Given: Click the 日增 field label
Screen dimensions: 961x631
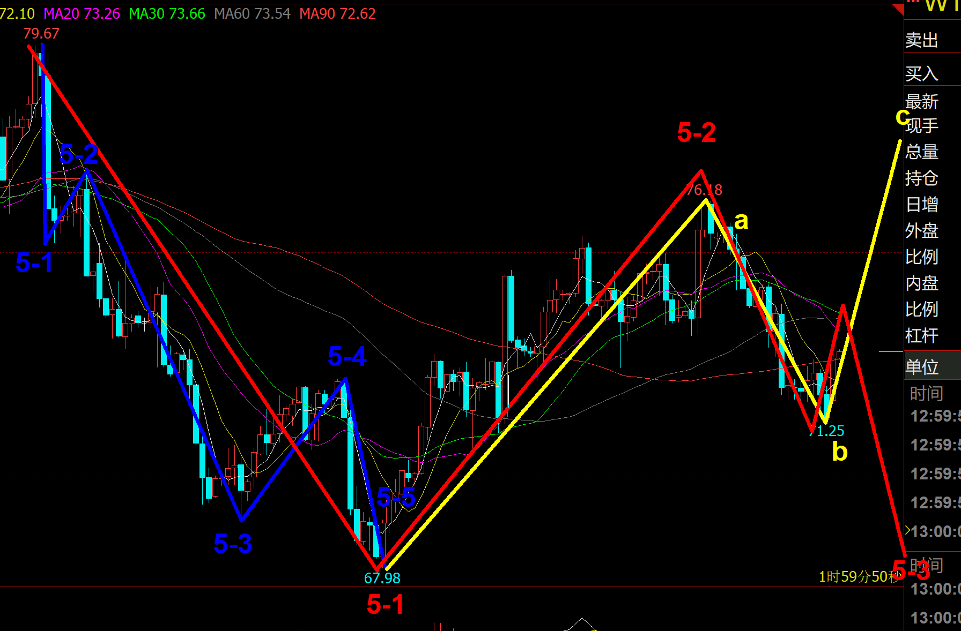Looking at the screenshot, I should pyautogui.click(x=922, y=205).
